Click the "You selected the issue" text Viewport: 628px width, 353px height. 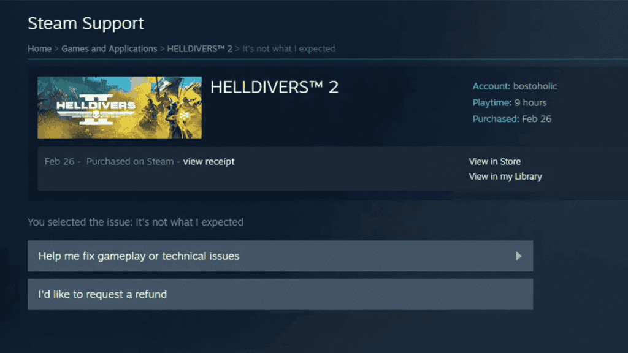[x=136, y=222]
